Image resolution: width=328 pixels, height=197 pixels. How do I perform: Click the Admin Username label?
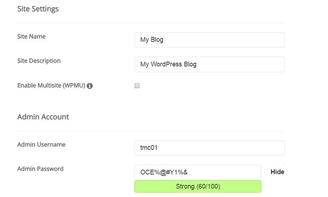pyautogui.click(x=41, y=145)
